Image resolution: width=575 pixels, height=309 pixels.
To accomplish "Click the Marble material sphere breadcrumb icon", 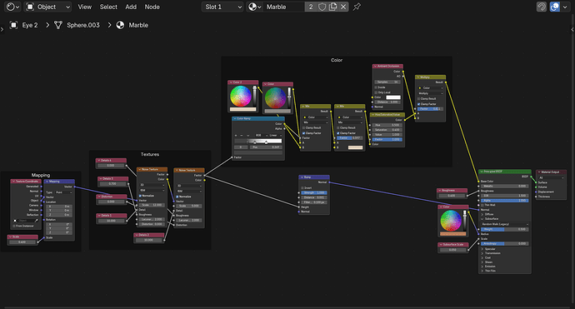I will click(x=120, y=25).
